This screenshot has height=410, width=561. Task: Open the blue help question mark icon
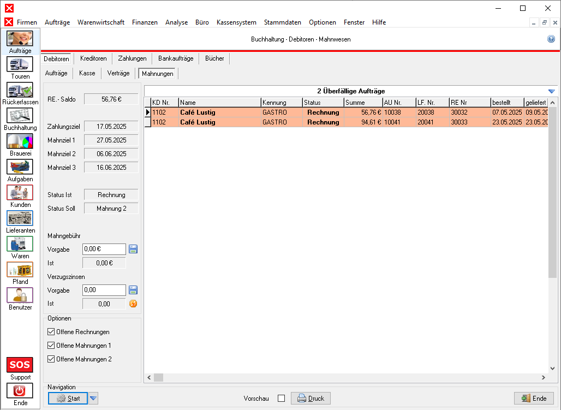[551, 39]
